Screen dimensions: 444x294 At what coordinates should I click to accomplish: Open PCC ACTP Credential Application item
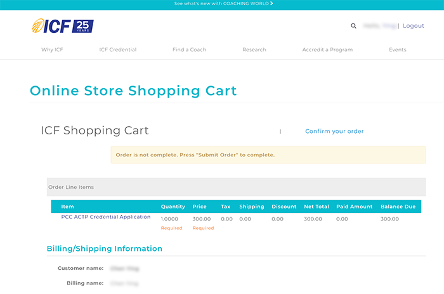pos(106,217)
